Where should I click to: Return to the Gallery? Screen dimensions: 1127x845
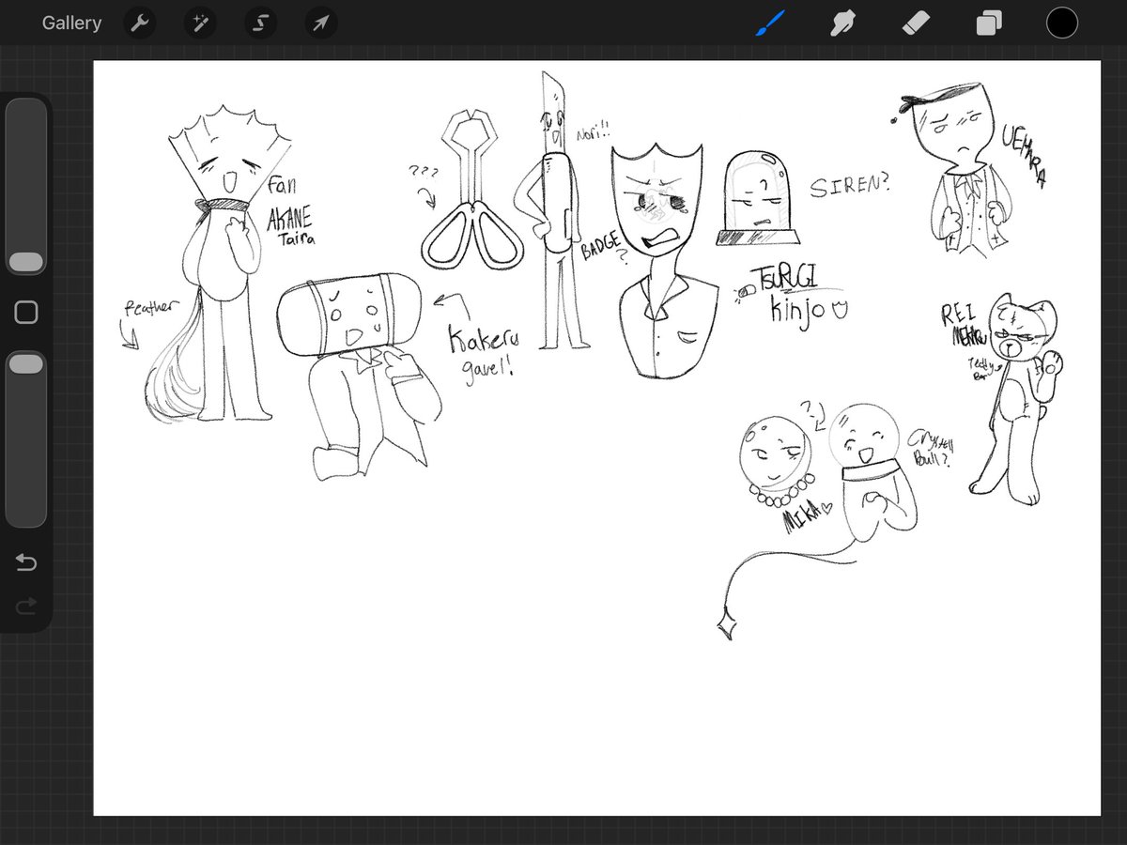pos(71,23)
